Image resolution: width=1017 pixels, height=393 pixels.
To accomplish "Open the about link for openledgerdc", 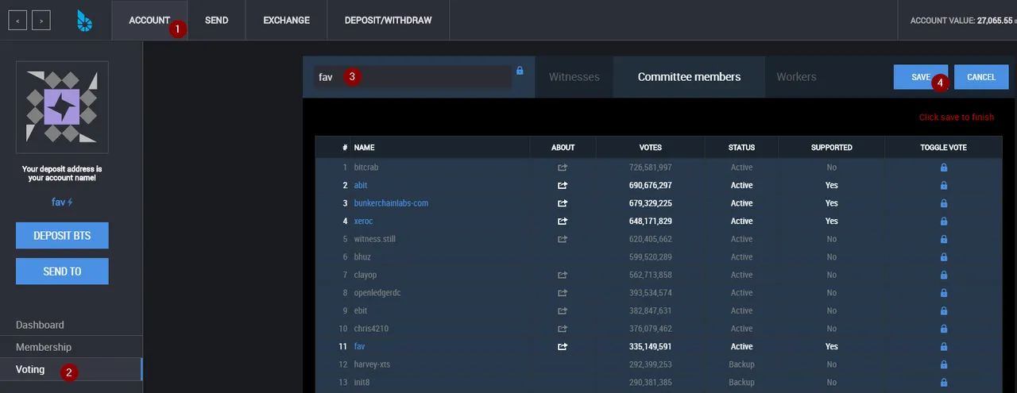I will [563, 293].
